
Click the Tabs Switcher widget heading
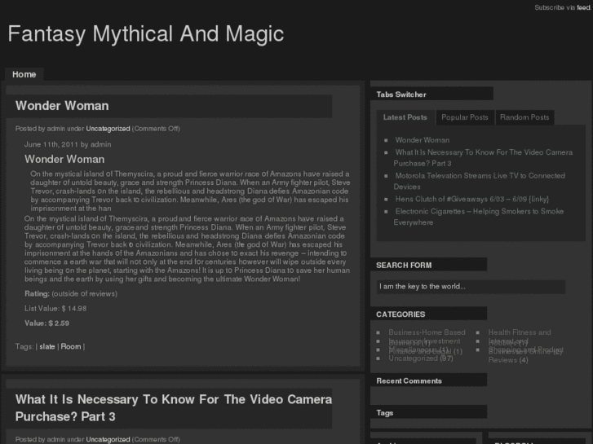point(401,95)
